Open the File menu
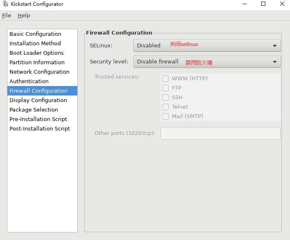 [x=7, y=16]
